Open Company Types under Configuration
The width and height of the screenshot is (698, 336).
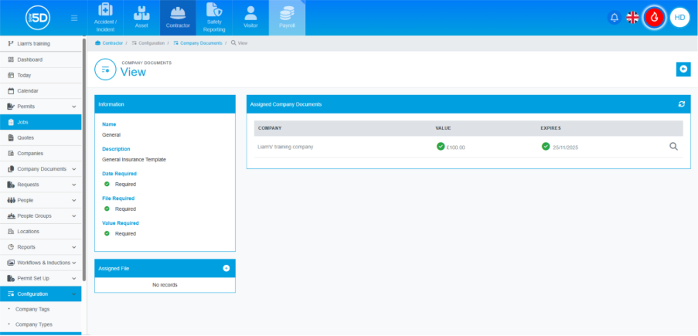[x=34, y=324]
